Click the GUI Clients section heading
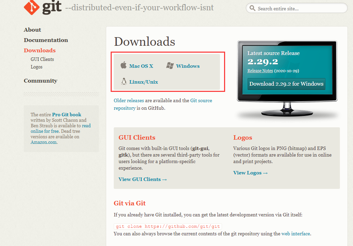 click(x=137, y=138)
